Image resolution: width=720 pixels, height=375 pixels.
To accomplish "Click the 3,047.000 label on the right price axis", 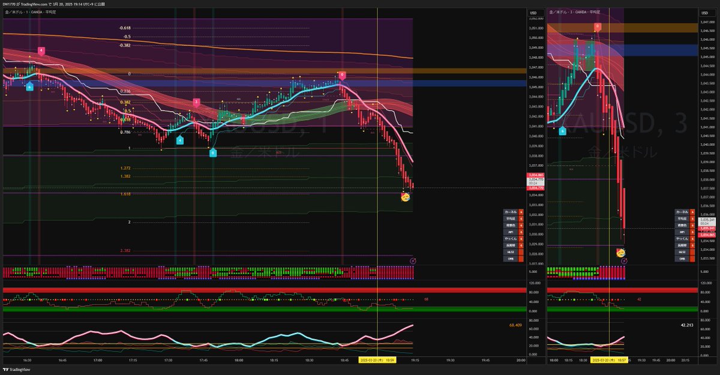I will click(707, 22).
